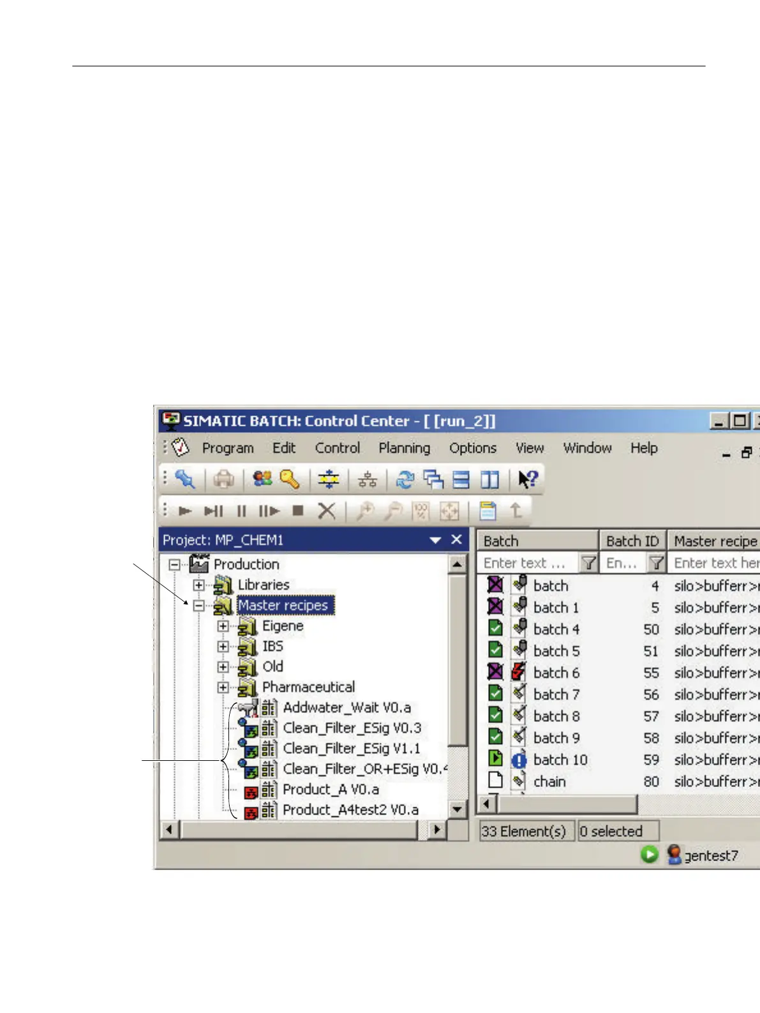Image resolution: width=760 pixels, height=1013 pixels.
Task: Select recipe Product_A V0.a
Action: [331, 790]
